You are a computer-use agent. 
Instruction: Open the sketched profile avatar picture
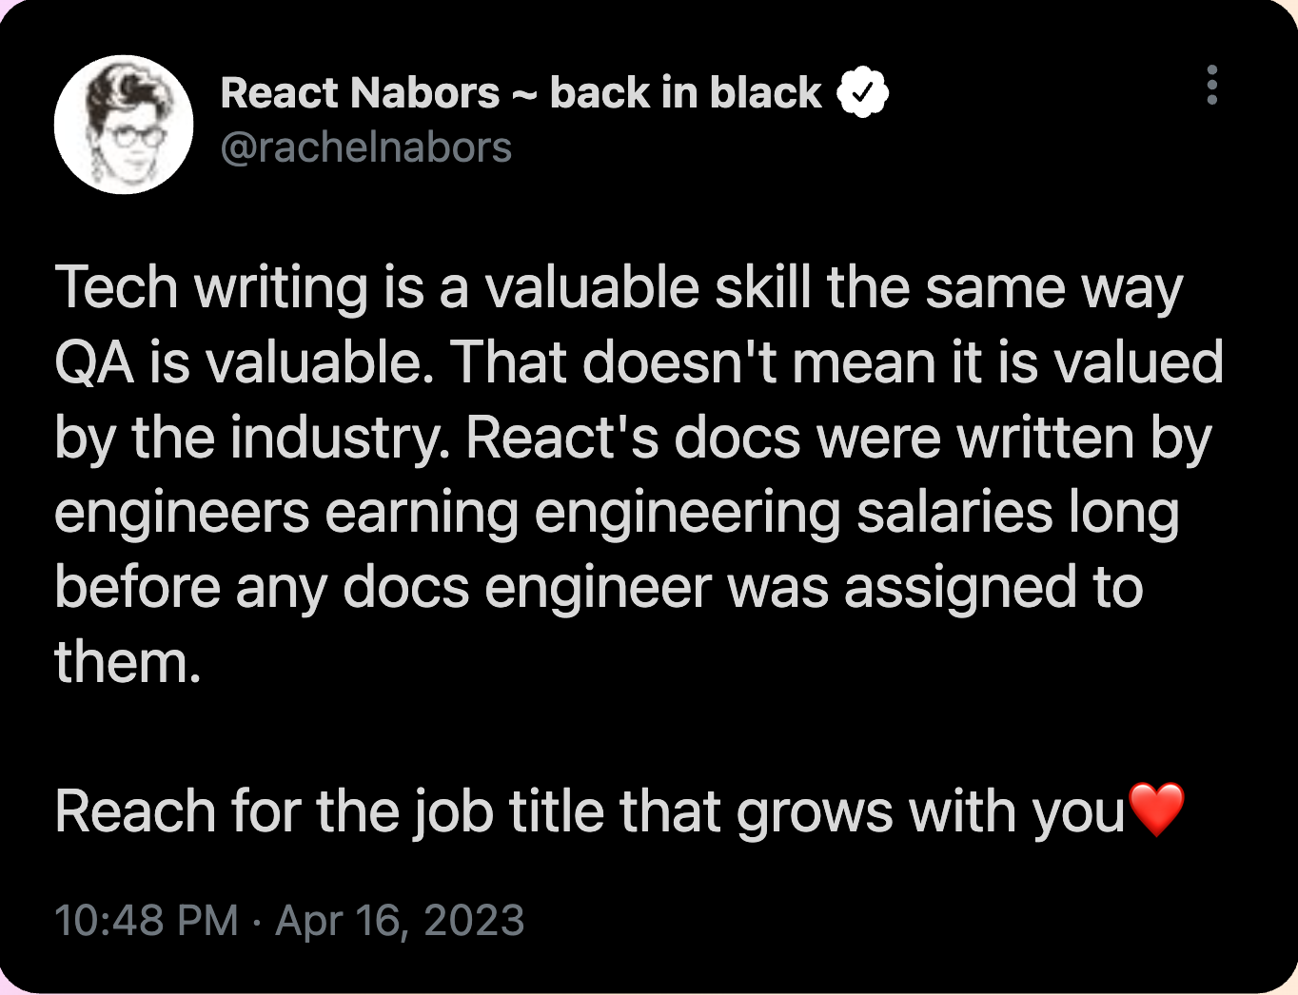(124, 125)
